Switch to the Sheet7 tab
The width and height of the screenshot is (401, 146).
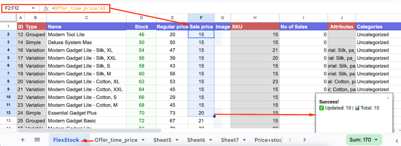pos(230,140)
